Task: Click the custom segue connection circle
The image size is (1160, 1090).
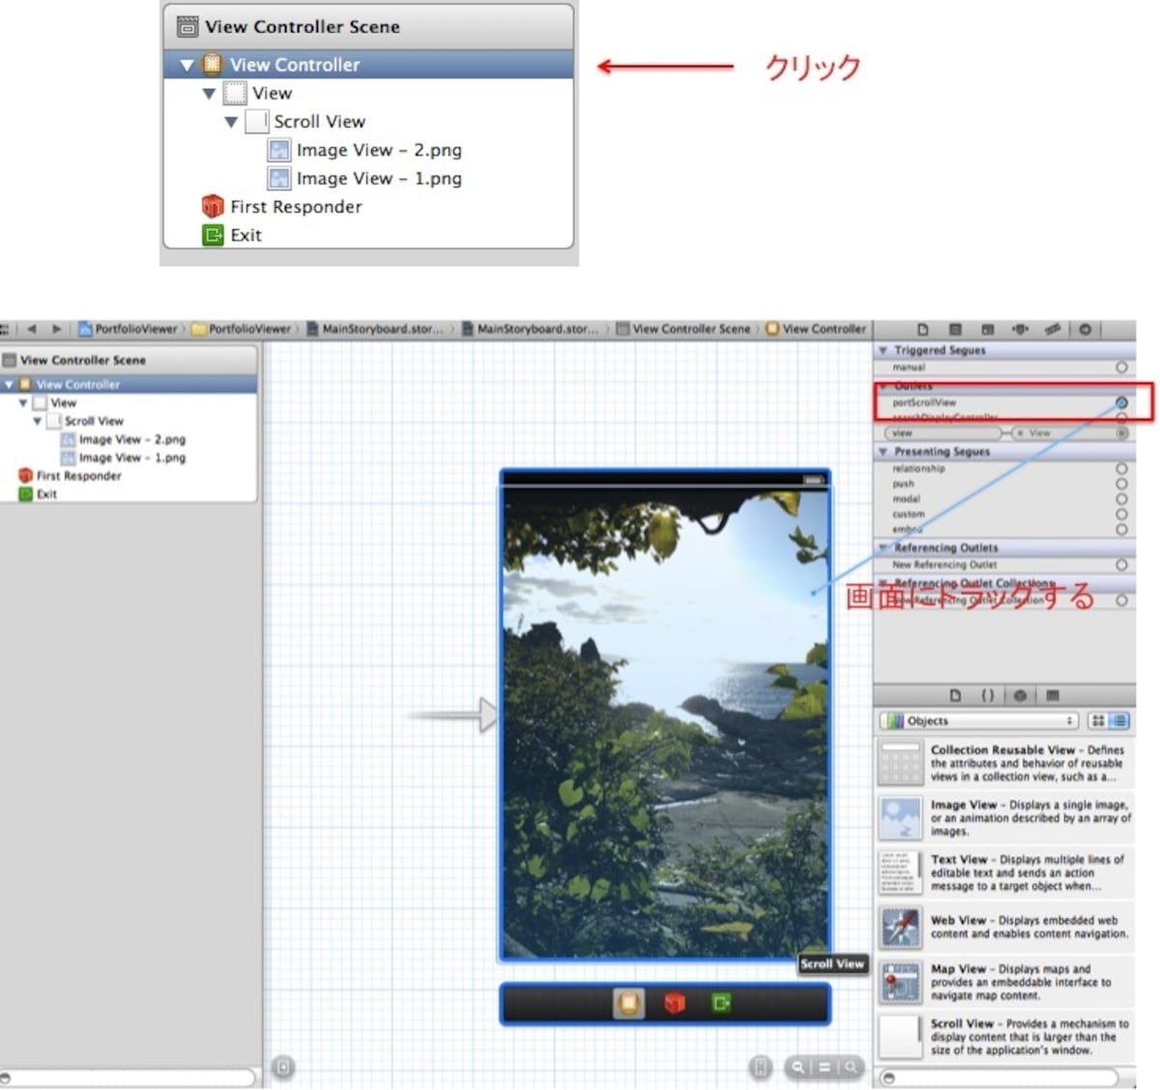Action: pyautogui.click(x=1121, y=514)
